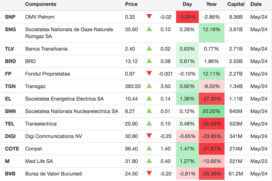Click the green up arrow for Romgaz
Viewport: 272px width, 181px height.
click(149, 29)
